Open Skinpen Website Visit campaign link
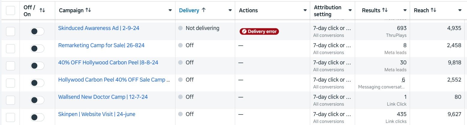The image size is (467, 125). tap(97, 114)
